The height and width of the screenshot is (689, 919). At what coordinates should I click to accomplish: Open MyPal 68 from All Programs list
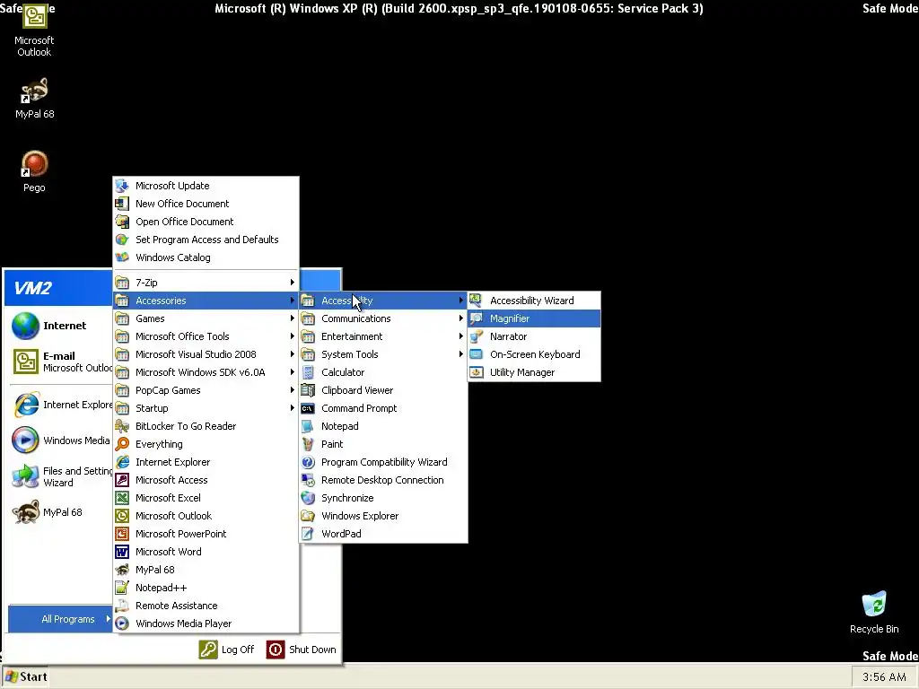click(206, 570)
